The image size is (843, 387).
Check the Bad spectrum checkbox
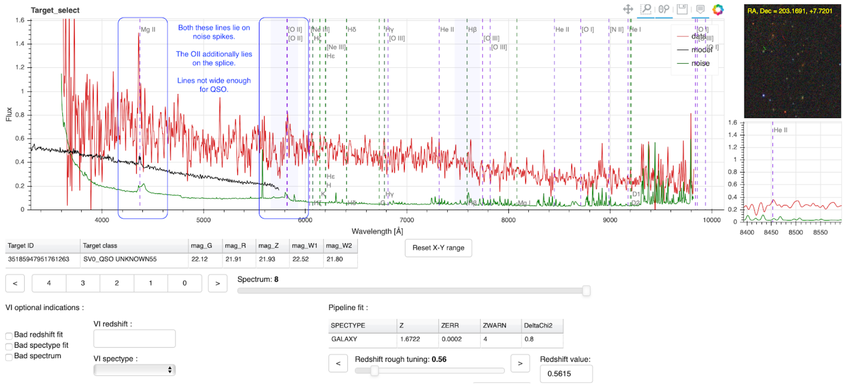[9, 357]
